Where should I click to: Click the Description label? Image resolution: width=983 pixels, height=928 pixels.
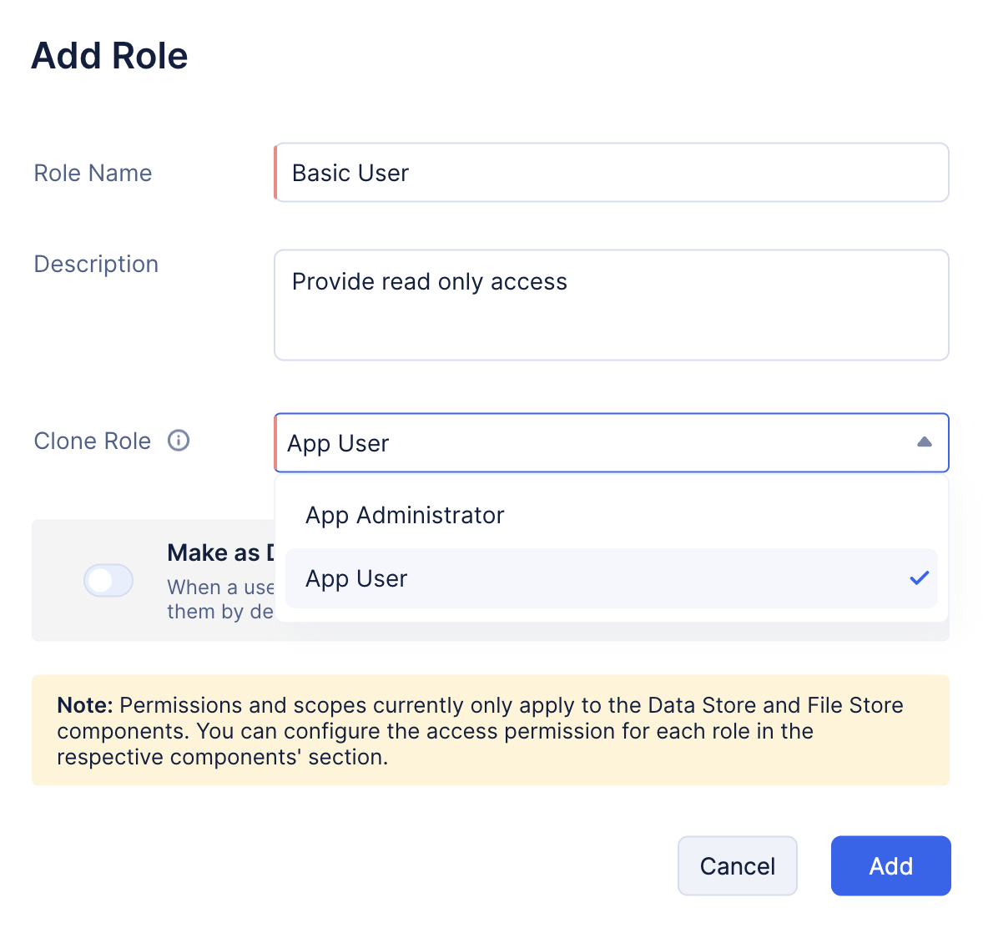click(x=96, y=264)
